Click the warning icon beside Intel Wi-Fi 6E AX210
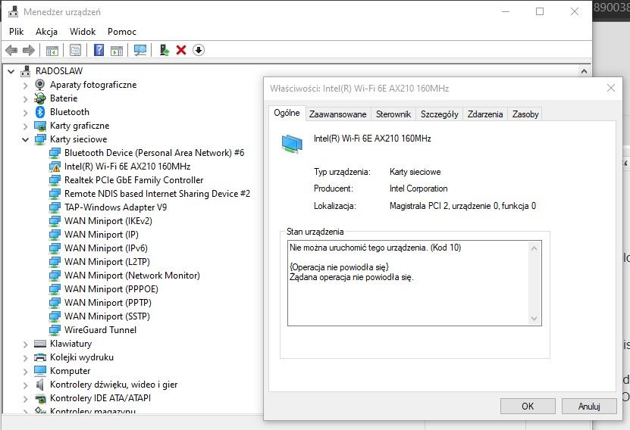 (55, 167)
